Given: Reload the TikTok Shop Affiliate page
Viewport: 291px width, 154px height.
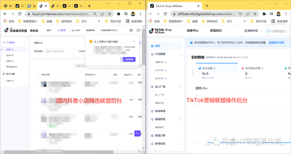Looking at the screenshot, I should 165,14.
